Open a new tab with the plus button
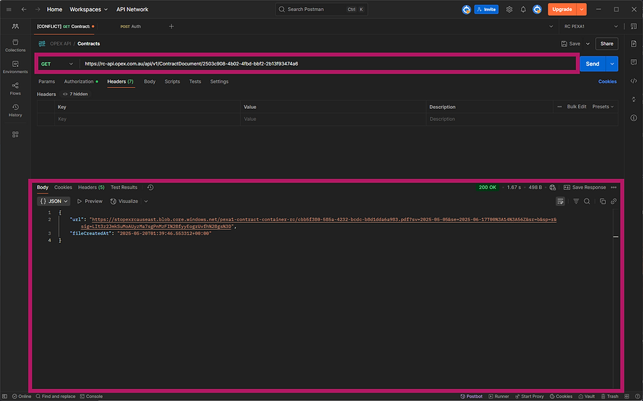The width and height of the screenshot is (643, 401). (x=171, y=26)
